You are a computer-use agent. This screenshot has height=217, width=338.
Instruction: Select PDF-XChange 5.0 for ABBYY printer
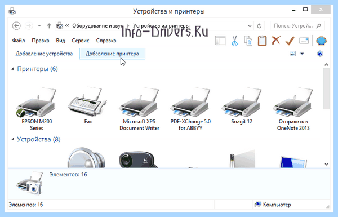(190, 109)
